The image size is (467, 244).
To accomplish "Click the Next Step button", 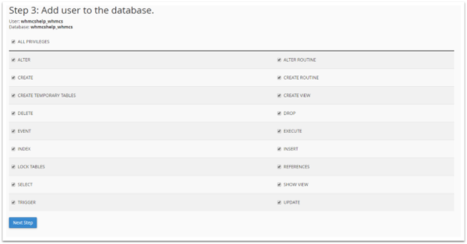I will [x=23, y=223].
